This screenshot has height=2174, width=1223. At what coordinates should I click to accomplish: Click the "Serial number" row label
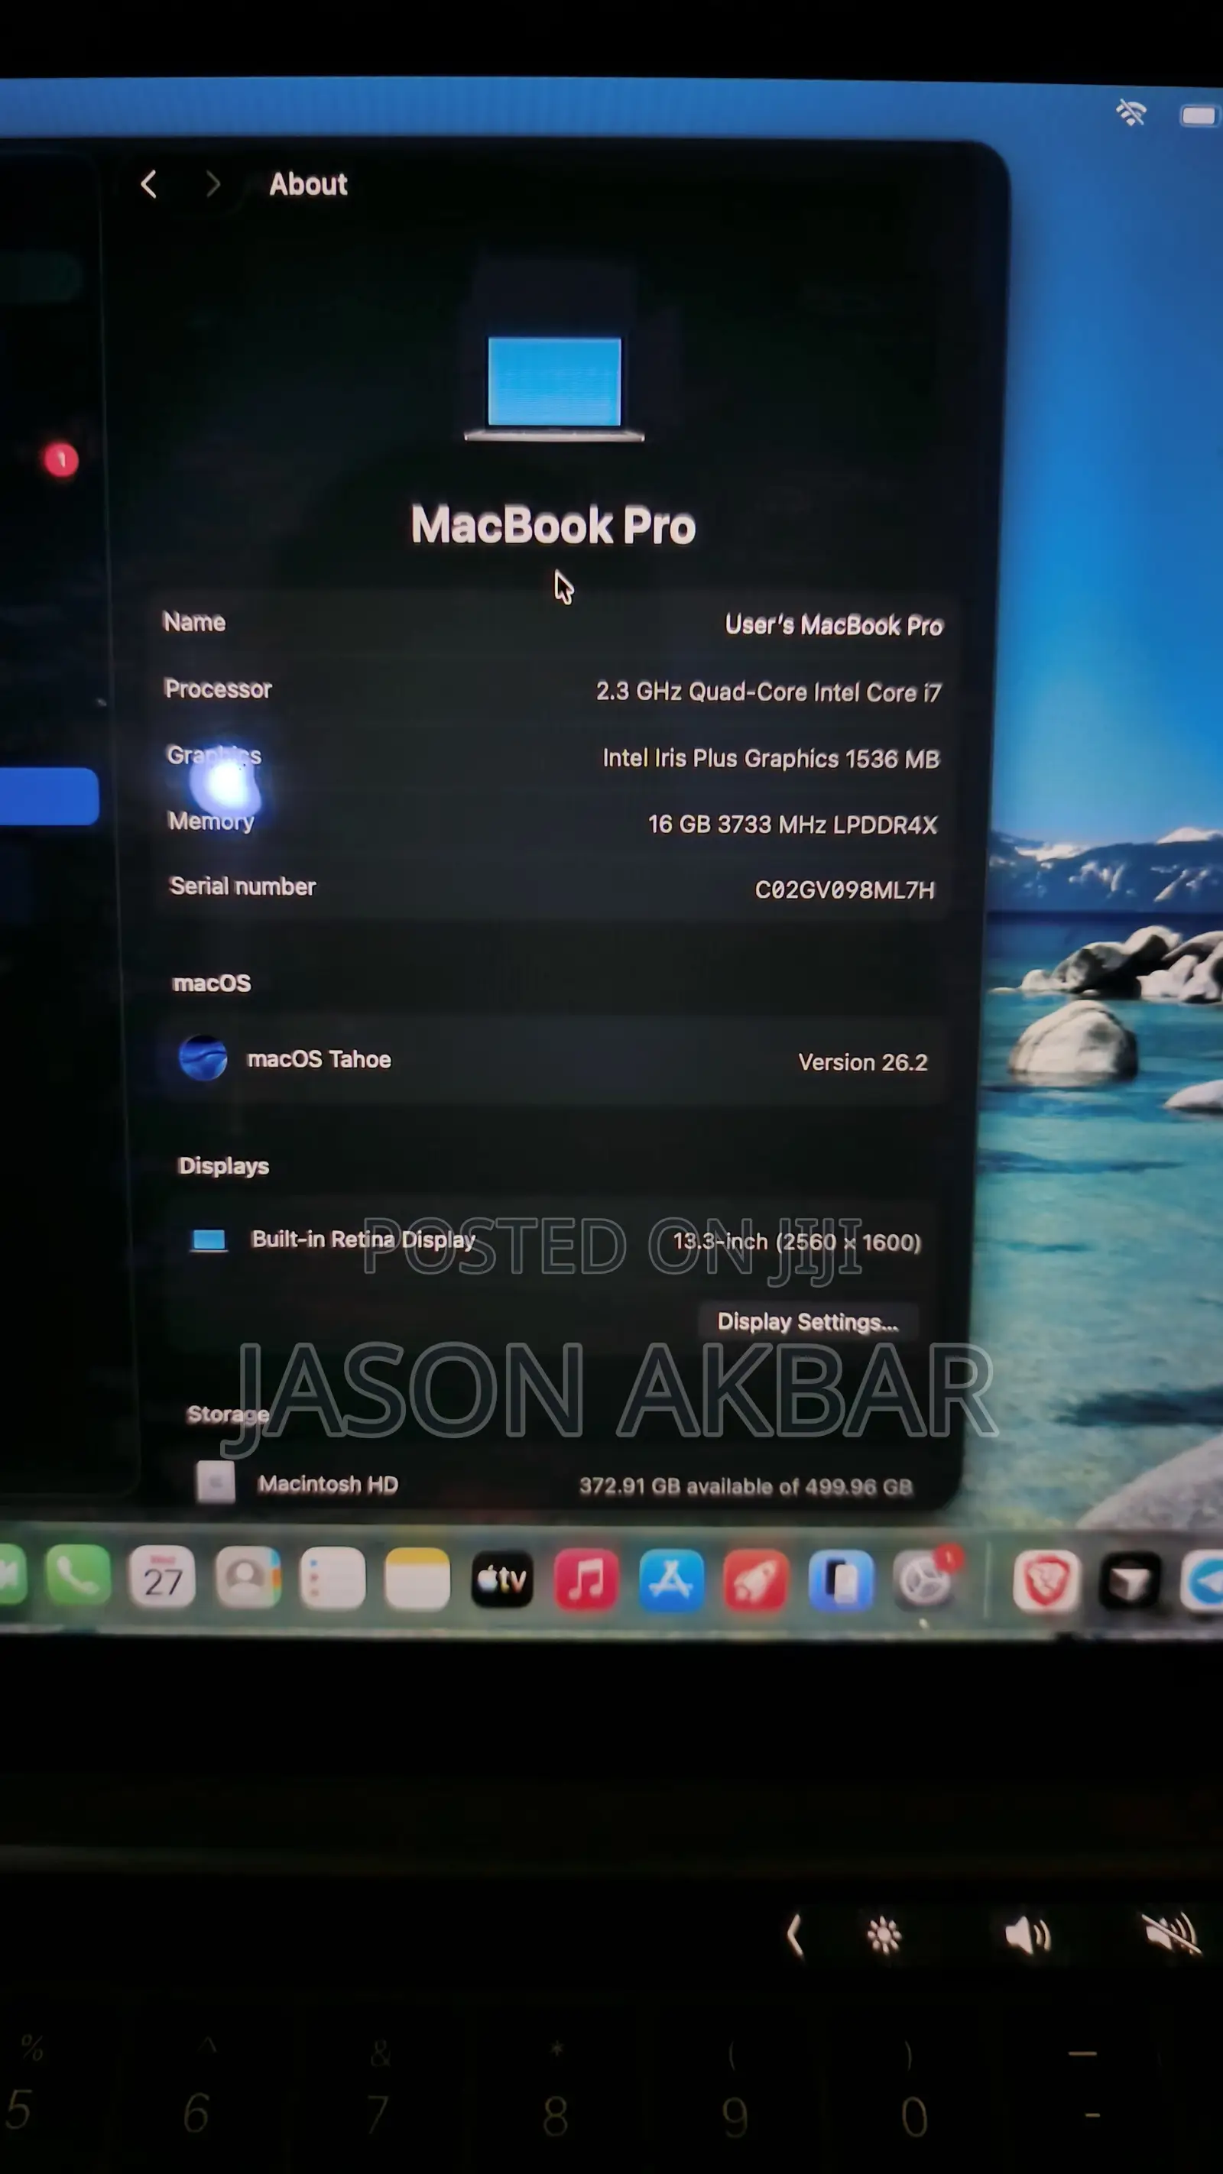click(x=242, y=886)
